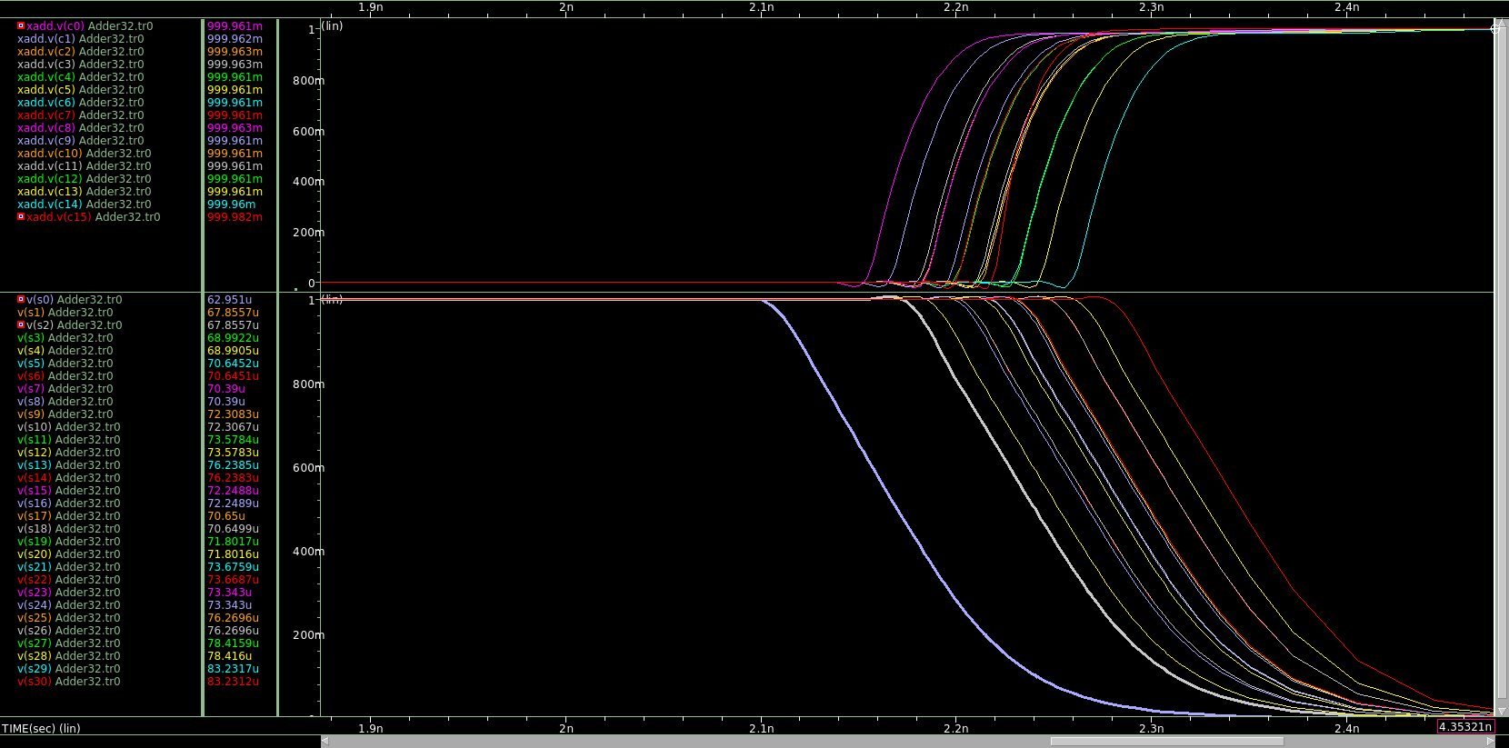Select signal xadd.v(c6) in the list
Image resolution: width=1509 pixels, height=748 pixels.
80,103
